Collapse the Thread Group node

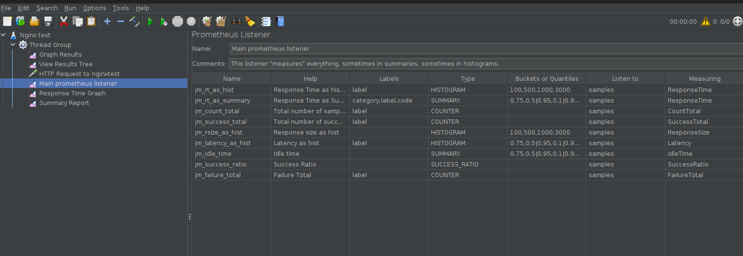(13, 45)
